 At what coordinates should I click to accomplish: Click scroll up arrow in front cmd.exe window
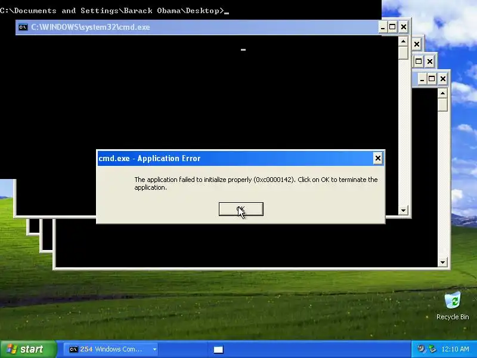[403, 41]
